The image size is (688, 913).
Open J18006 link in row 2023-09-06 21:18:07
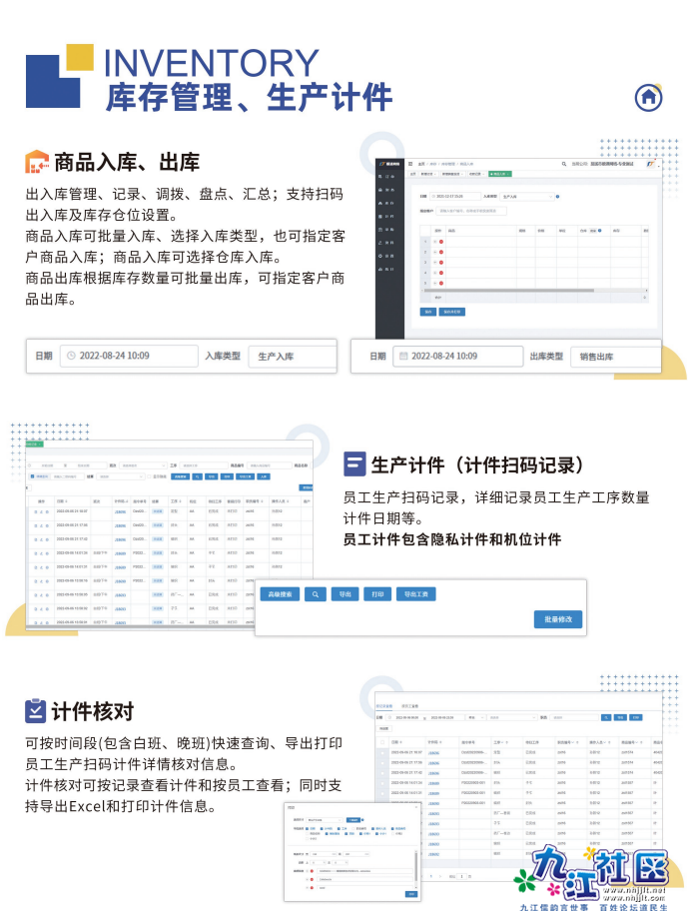pos(433,753)
